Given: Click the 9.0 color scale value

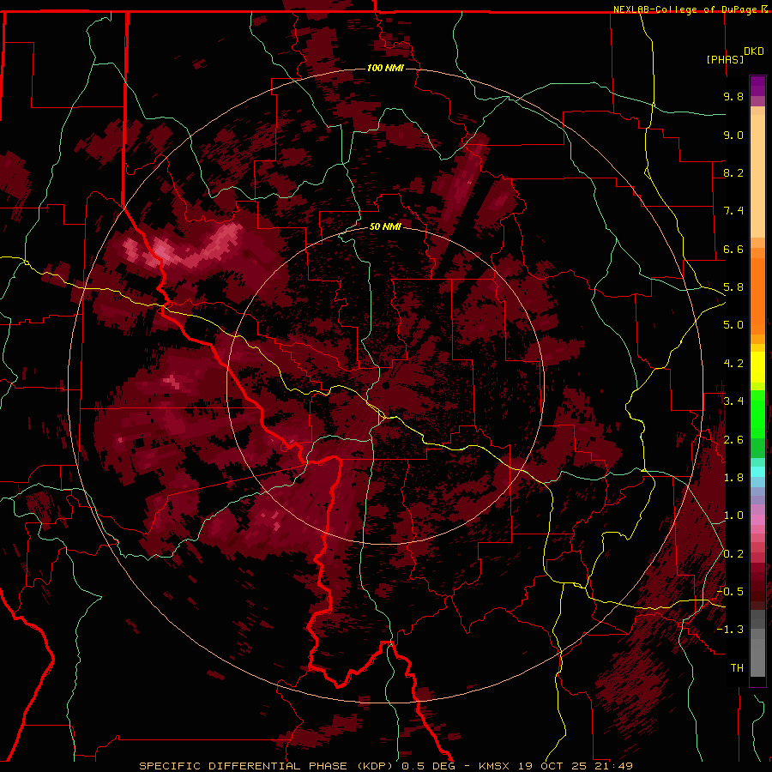Looking at the screenshot, I should pos(733,135).
